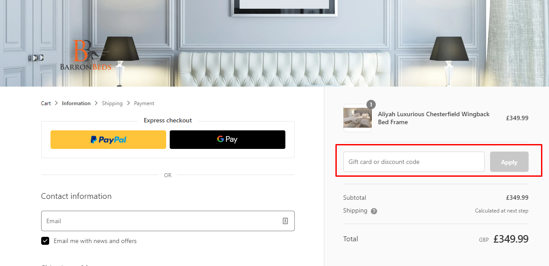Click the Aliyah Luxurious Chesterfield product name
This screenshot has height=266, width=549.
tap(433, 118)
